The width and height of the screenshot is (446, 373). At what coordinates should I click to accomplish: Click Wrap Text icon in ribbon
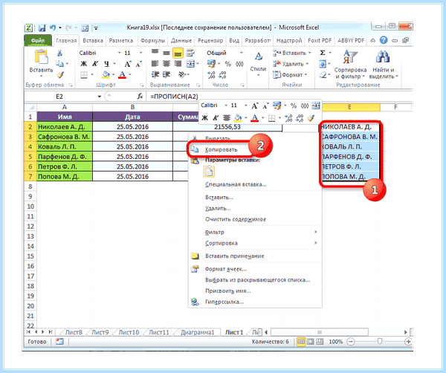(x=190, y=53)
